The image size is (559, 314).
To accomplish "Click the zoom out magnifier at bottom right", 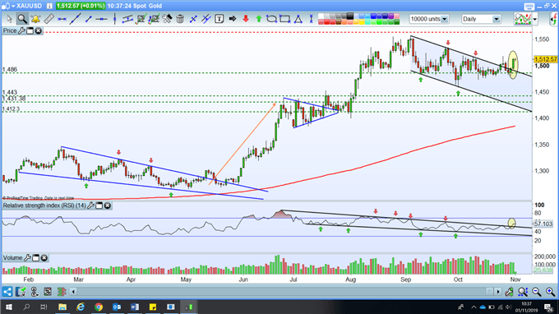I will pos(537,292).
